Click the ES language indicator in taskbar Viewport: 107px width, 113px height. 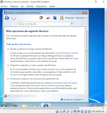tap(95, 106)
